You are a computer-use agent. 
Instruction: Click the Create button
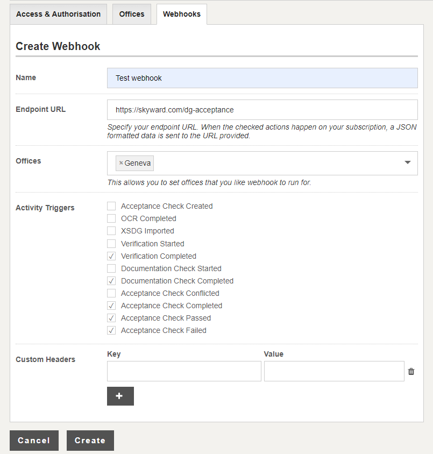coord(90,441)
